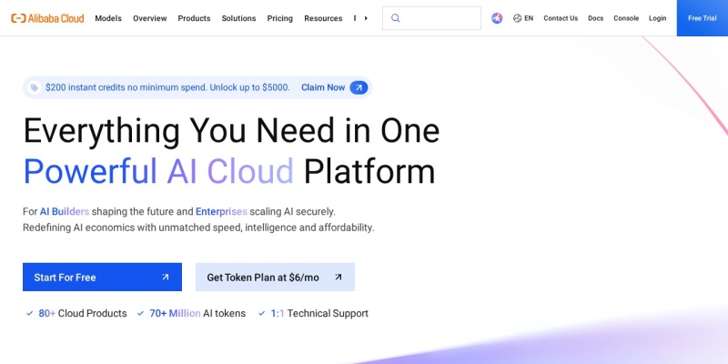Open the Products menu
The height and width of the screenshot is (364, 728).
point(194,18)
